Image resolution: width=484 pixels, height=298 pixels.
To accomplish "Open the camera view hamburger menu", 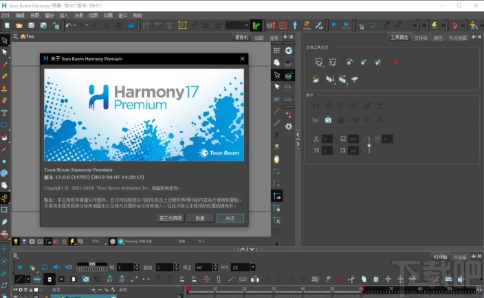I will [15, 36].
